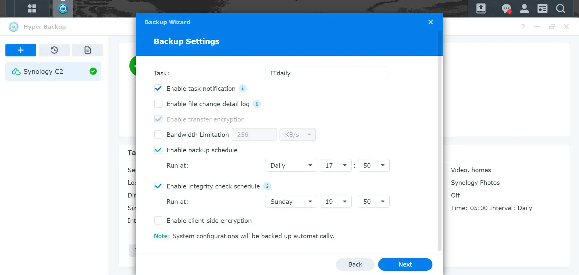Open the upload queue icon in top bar
The image size is (579, 275).
coord(481,8)
